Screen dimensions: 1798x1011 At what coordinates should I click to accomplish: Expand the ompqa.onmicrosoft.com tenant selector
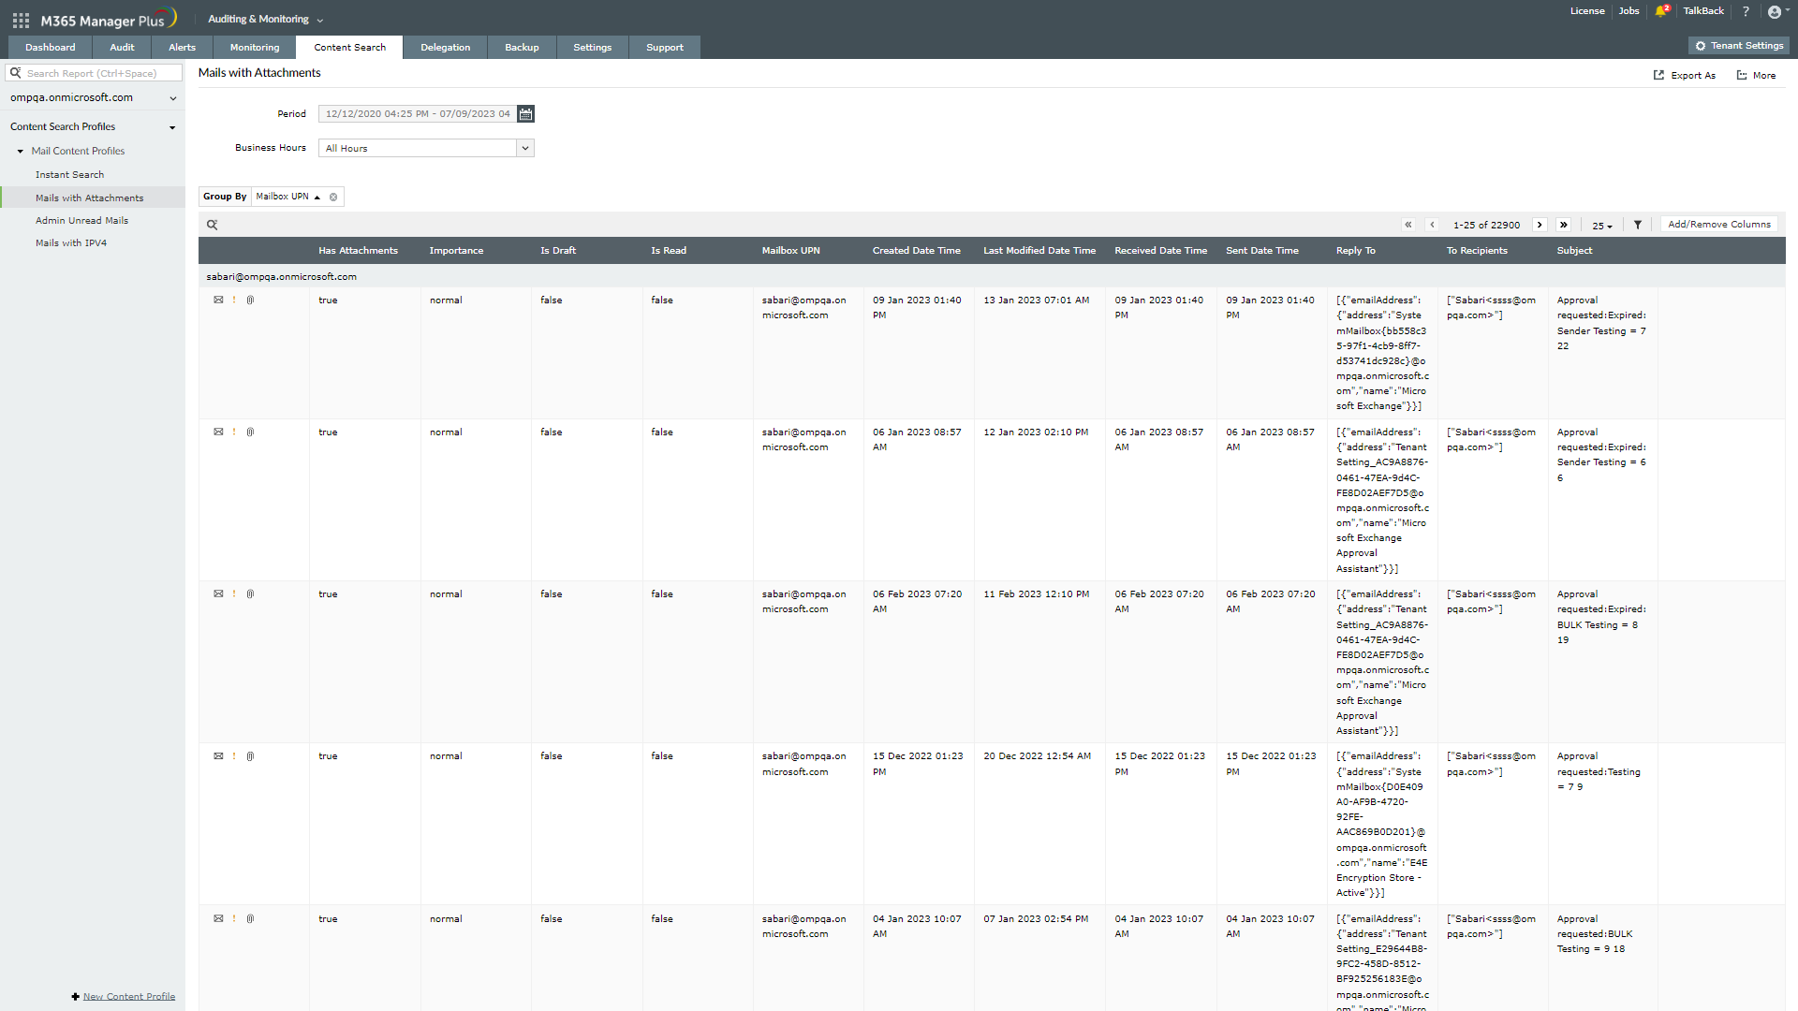click(x=173, y=98)
